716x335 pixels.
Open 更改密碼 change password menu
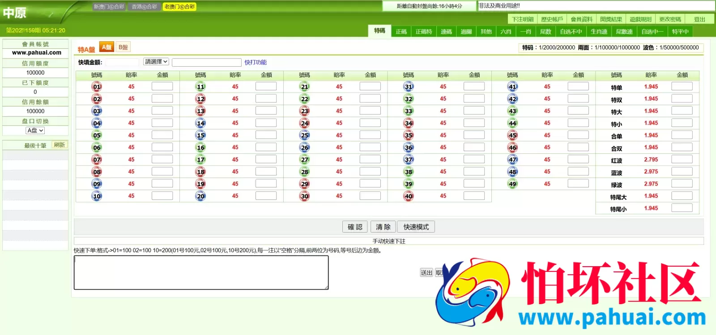670,19
